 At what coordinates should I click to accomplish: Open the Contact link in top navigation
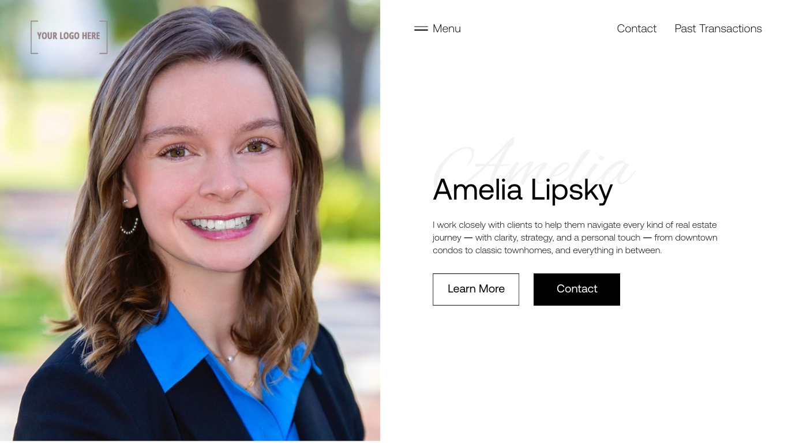[636, 29]
